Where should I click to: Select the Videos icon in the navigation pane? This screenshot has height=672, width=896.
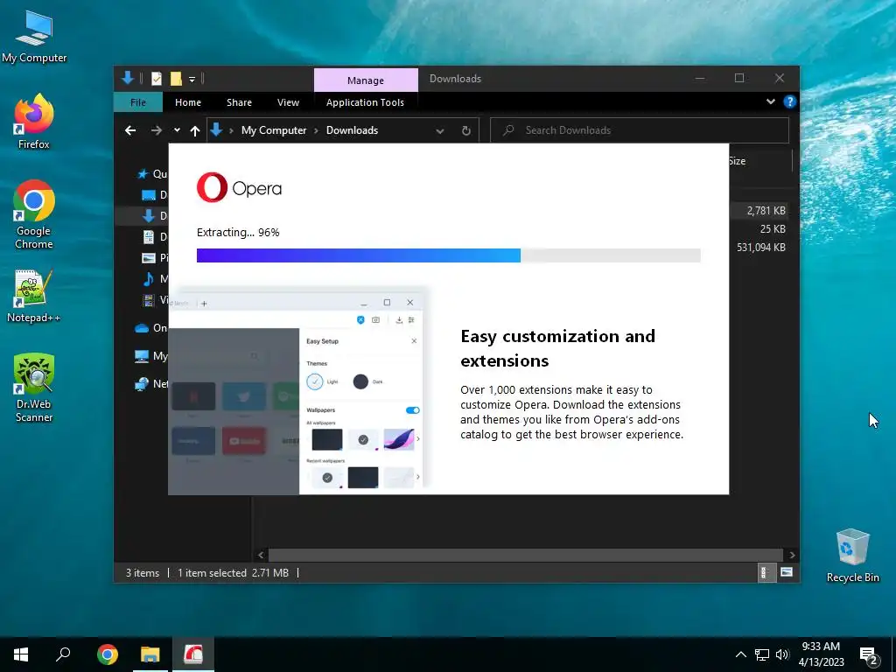tap(149, 300)
